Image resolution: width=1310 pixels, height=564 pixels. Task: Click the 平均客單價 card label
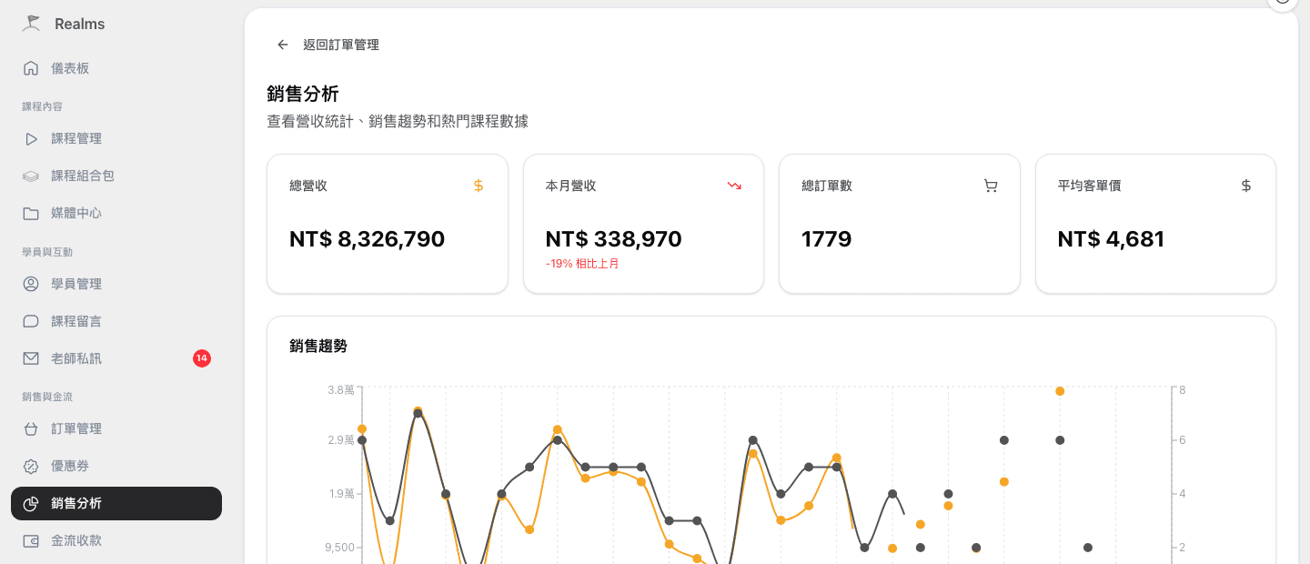1089,186
